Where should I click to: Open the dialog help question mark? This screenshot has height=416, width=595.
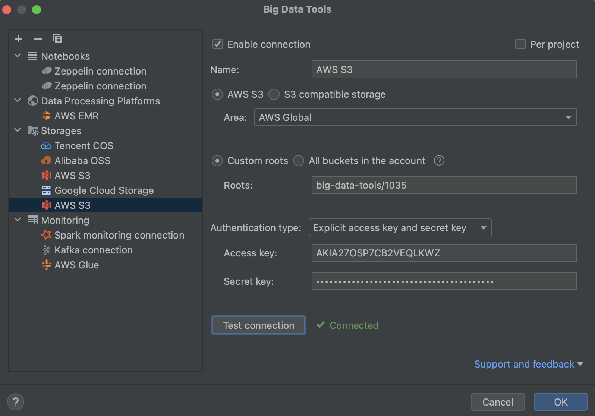pyautogui.click(x=16, y=402)
